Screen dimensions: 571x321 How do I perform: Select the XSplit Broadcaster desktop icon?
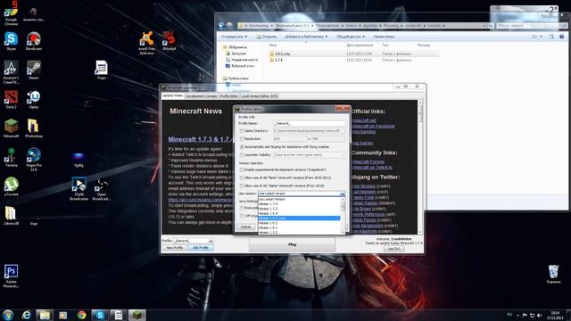(x=79, y=188)
